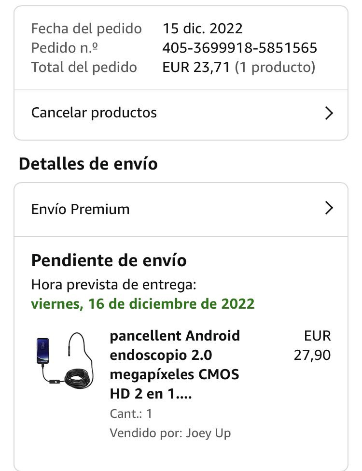Click the Pendiente de envío status heading
The width and height of the screenshot is (362, 471).
[x=109, y=260]
